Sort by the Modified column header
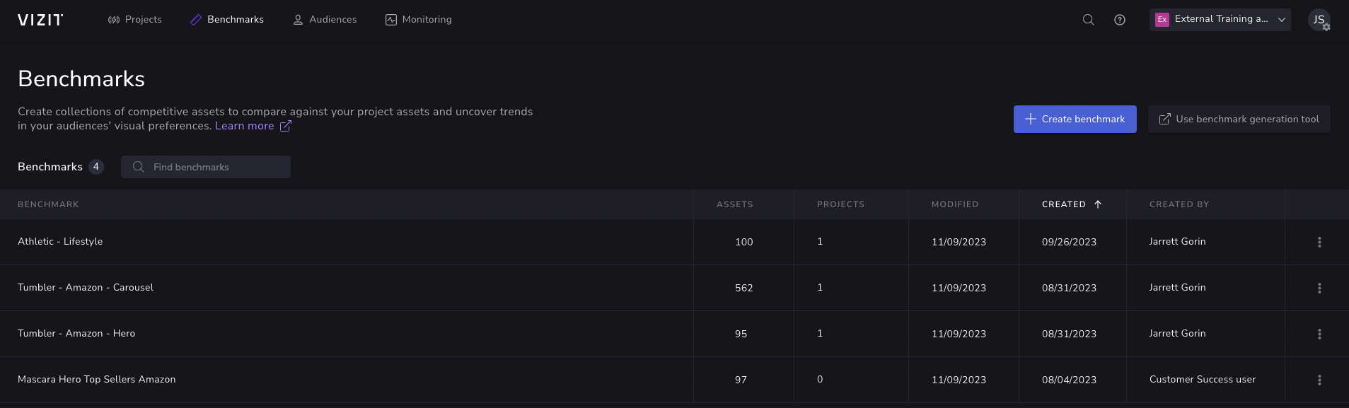Image resolution: width=1349 pixels, height=408 pixels. [955, 204]
